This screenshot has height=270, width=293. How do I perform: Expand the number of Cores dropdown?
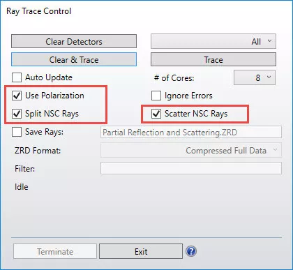pyautogui.click(x=255, y=77)
